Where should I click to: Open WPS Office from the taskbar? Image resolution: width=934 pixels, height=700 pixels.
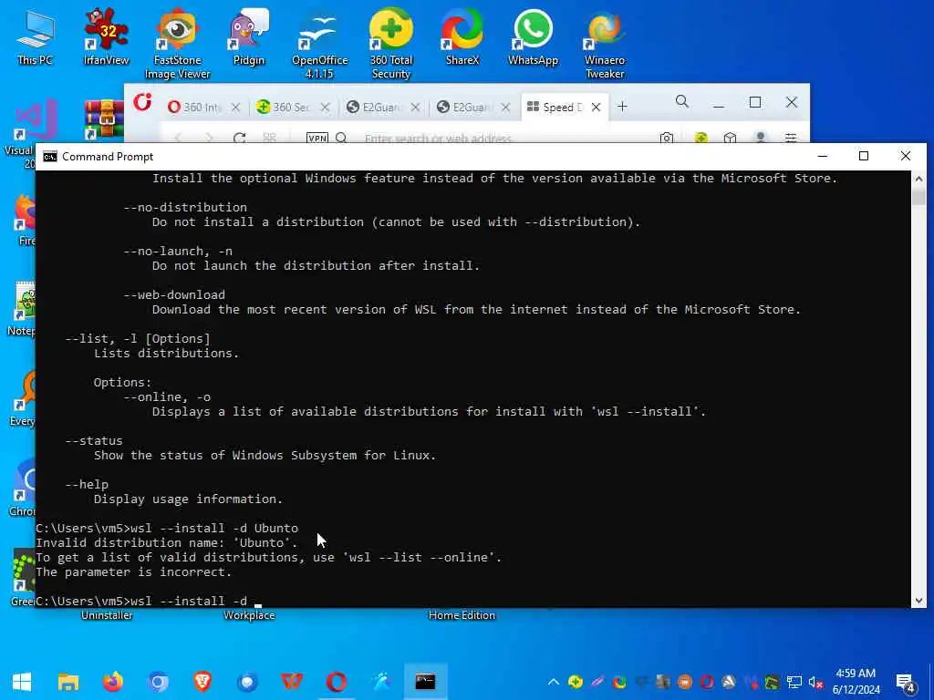tap(292, 682)
